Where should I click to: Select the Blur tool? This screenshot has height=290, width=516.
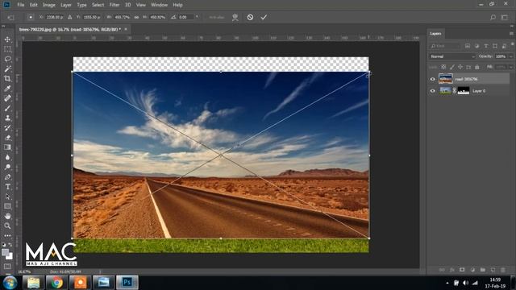point(7,157)
